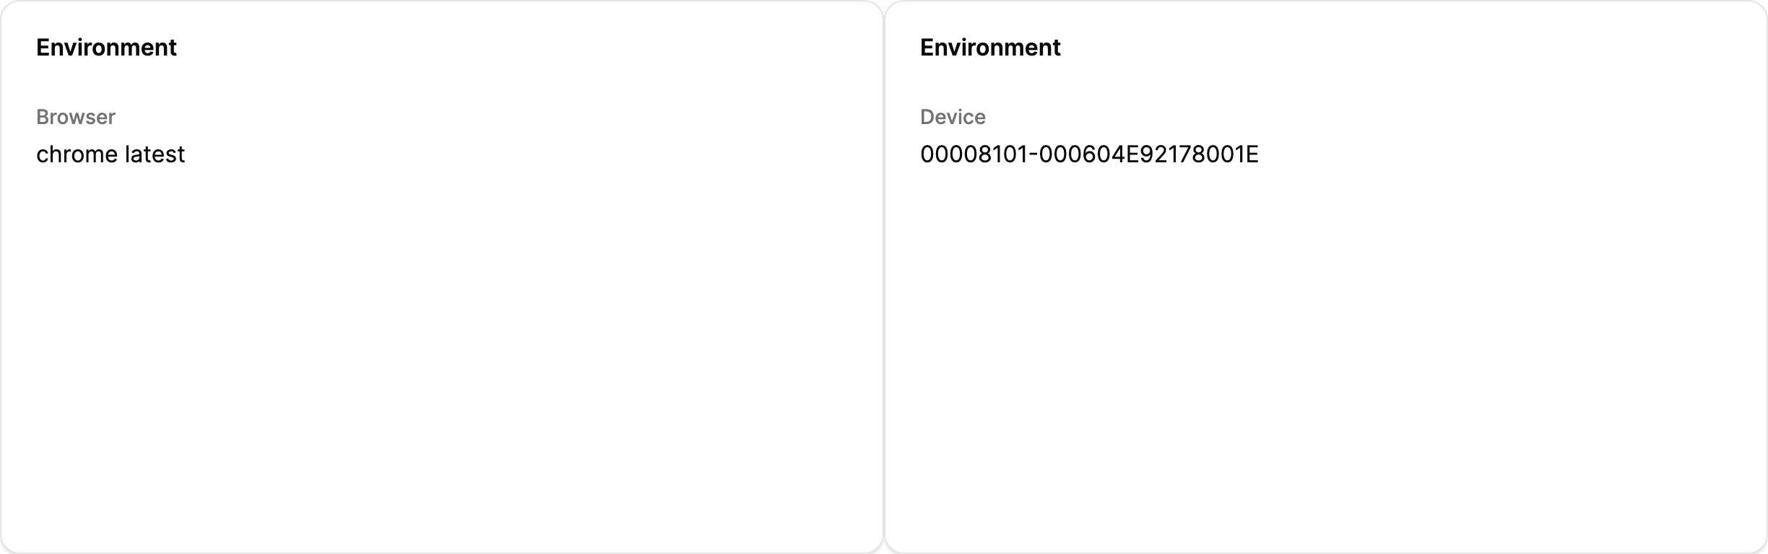The image size is (1768, 554).
Task: Click the Environment heading above Browser
Action: pyautogui.click(x=106, y=48)
